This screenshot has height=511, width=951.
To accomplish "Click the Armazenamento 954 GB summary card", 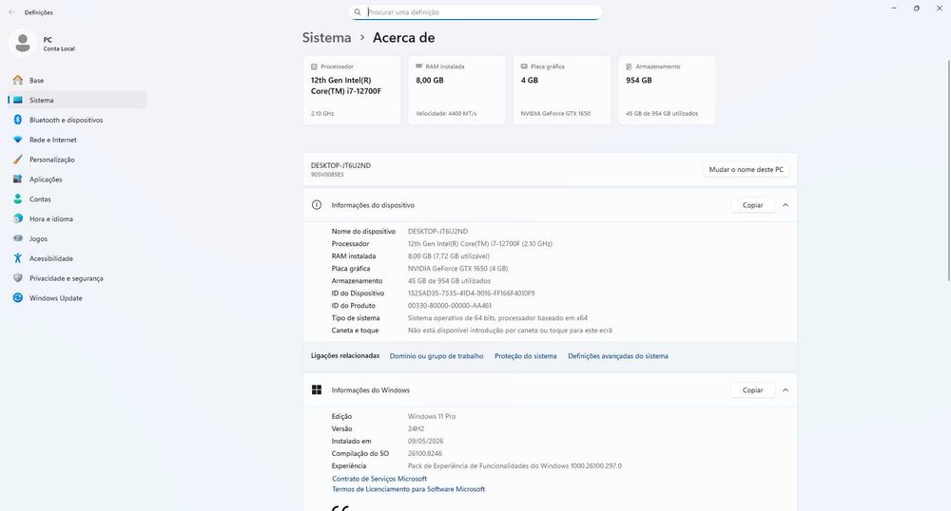I will coord(667,90).
